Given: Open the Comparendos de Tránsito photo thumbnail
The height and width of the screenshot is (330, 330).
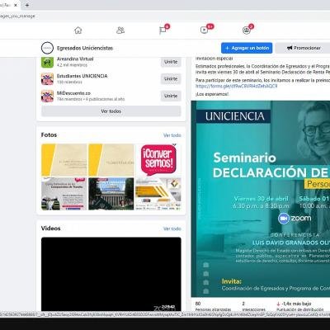Looking at the screenshot, I should pyautogui.click(x=64, y=194).
